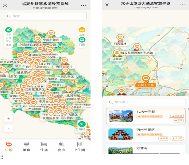This screenshot has width=189, height=165.
Task: Open the 路线 route icon
Action: 82,124
